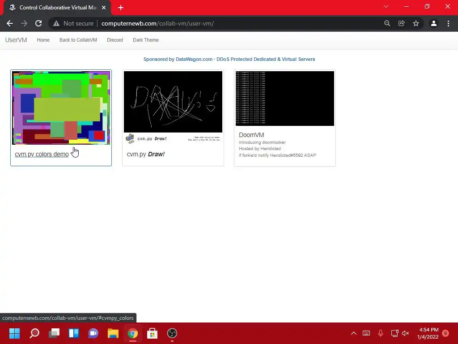Open the DoomVM terminal thumbnail
The height and width of the screenshot is (344, 458).
point(285,99)
